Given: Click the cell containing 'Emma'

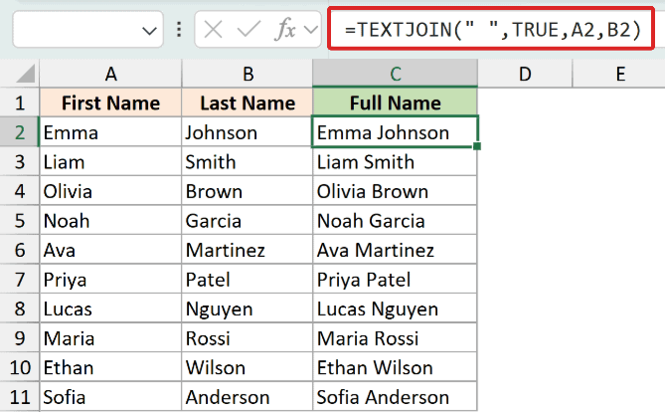Looking at the screenshot, I should pos(110,132).
